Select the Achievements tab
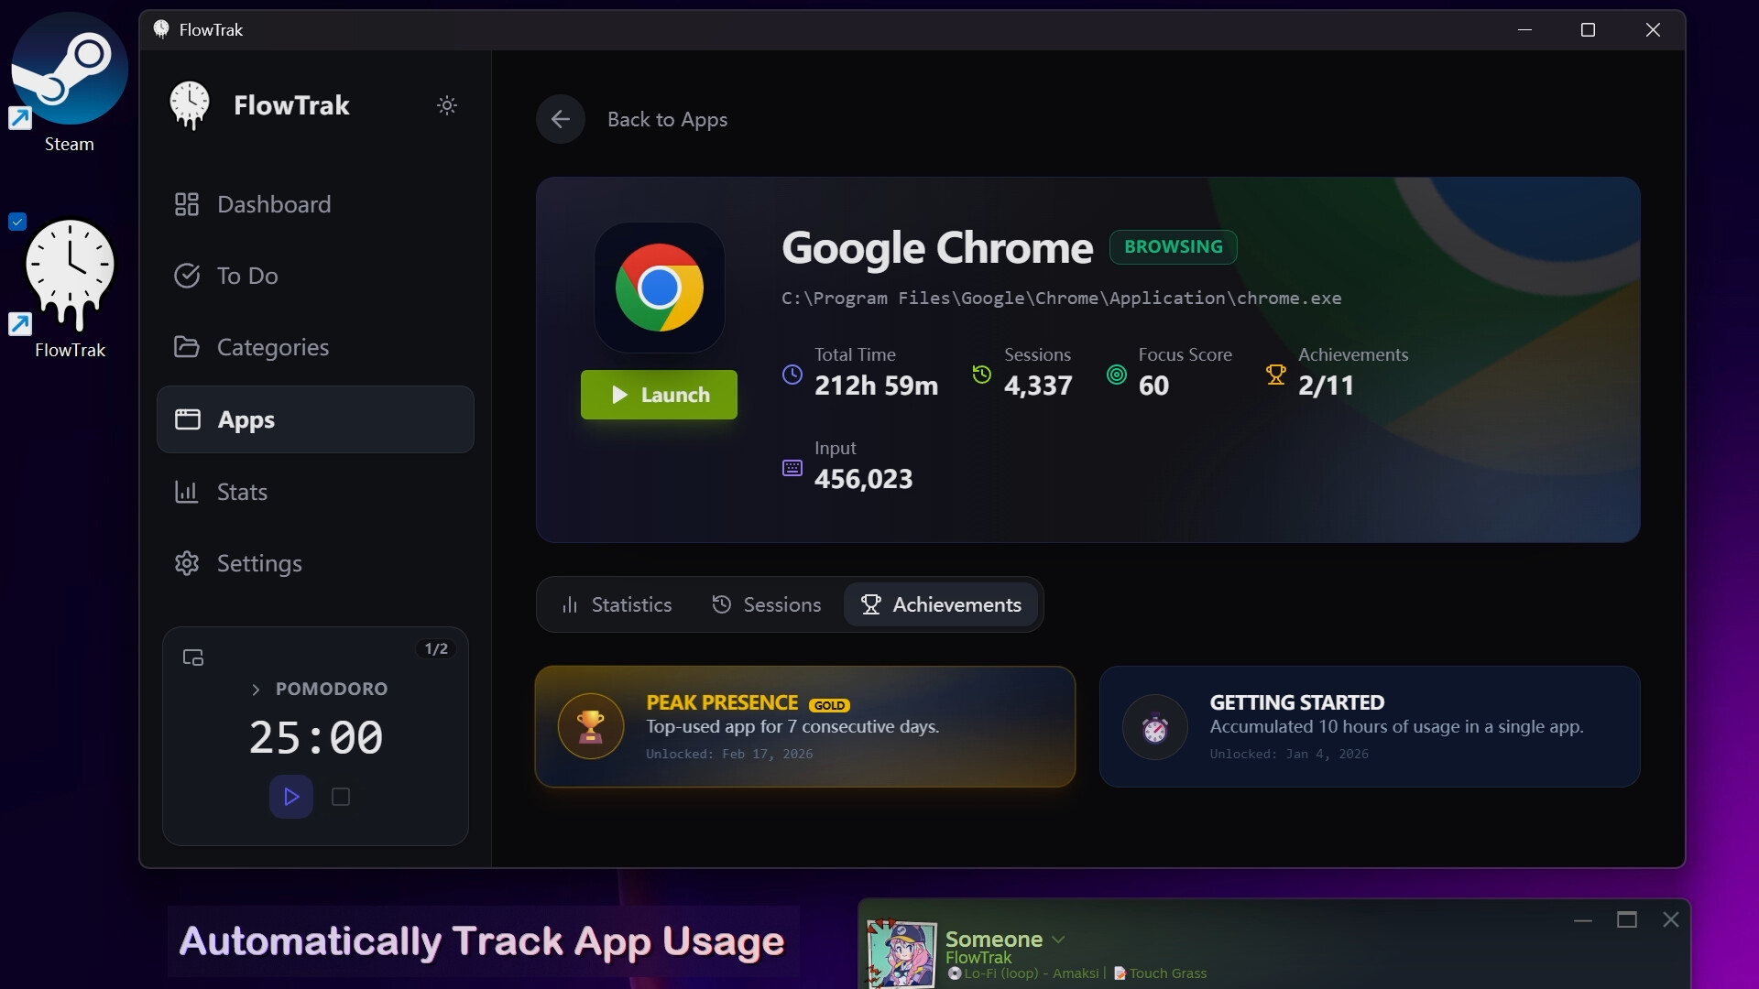 tap(941, 604)
